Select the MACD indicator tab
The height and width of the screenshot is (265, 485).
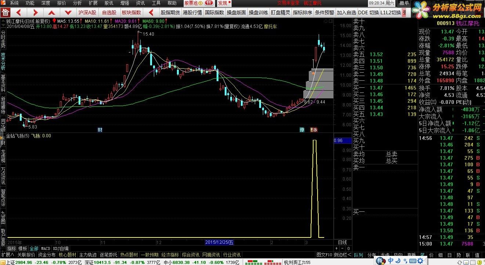[46, 248]
